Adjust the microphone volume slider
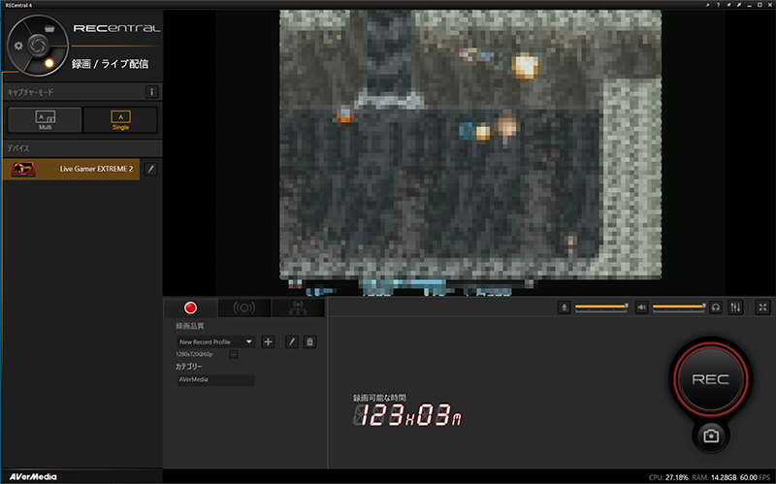Viewport: 776px width, 484px height. [x=600, y=307]
